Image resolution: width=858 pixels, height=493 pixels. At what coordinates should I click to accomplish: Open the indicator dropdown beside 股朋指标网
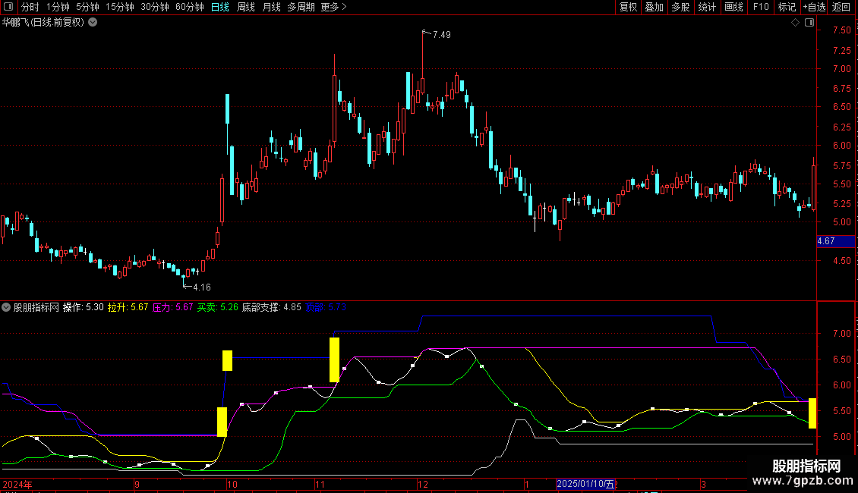[6, 307]
